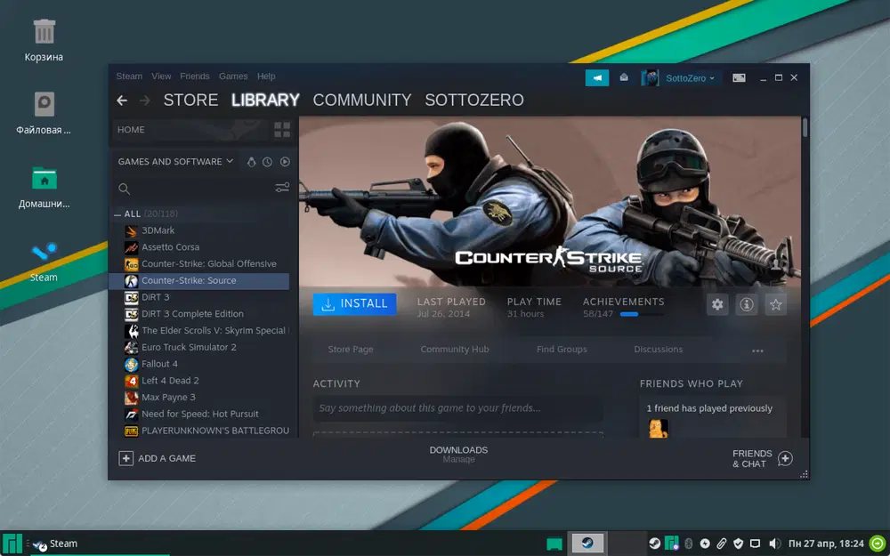Open Downloads Manage at the bottom
This screenshot has width=890, height=556.
click(458, 455)
